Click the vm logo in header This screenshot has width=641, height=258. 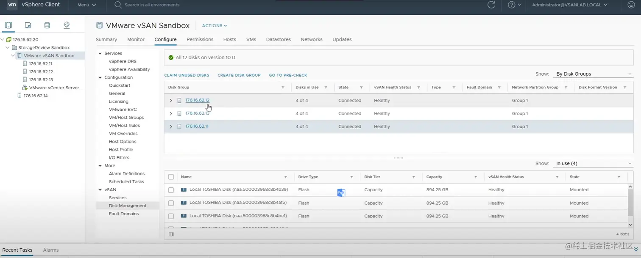[12, 5]
